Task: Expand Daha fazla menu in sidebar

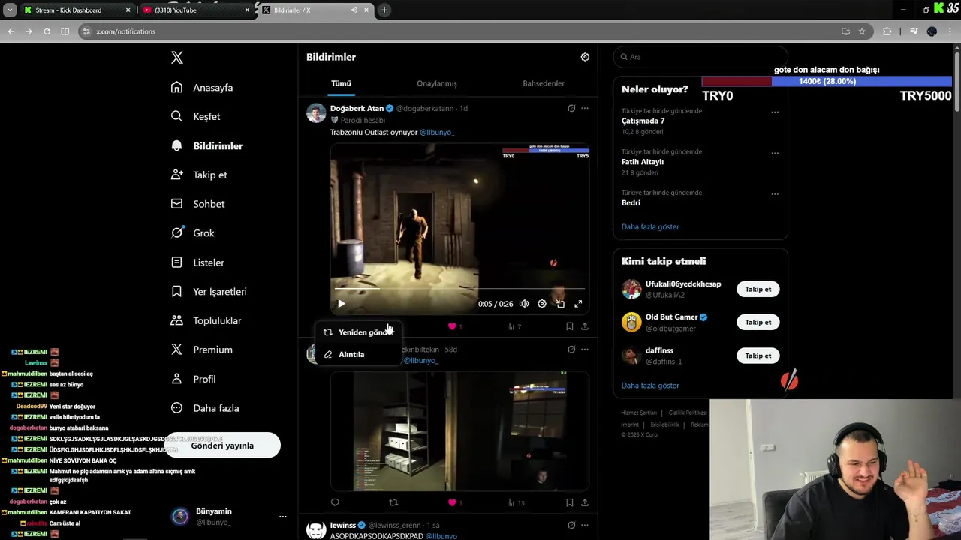Action: 204,408
